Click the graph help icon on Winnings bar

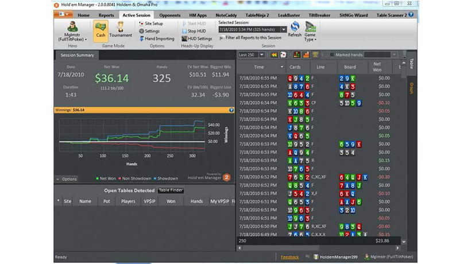click(231, 110)
